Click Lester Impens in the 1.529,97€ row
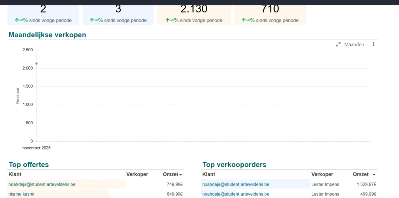 (x=325, y=184)
